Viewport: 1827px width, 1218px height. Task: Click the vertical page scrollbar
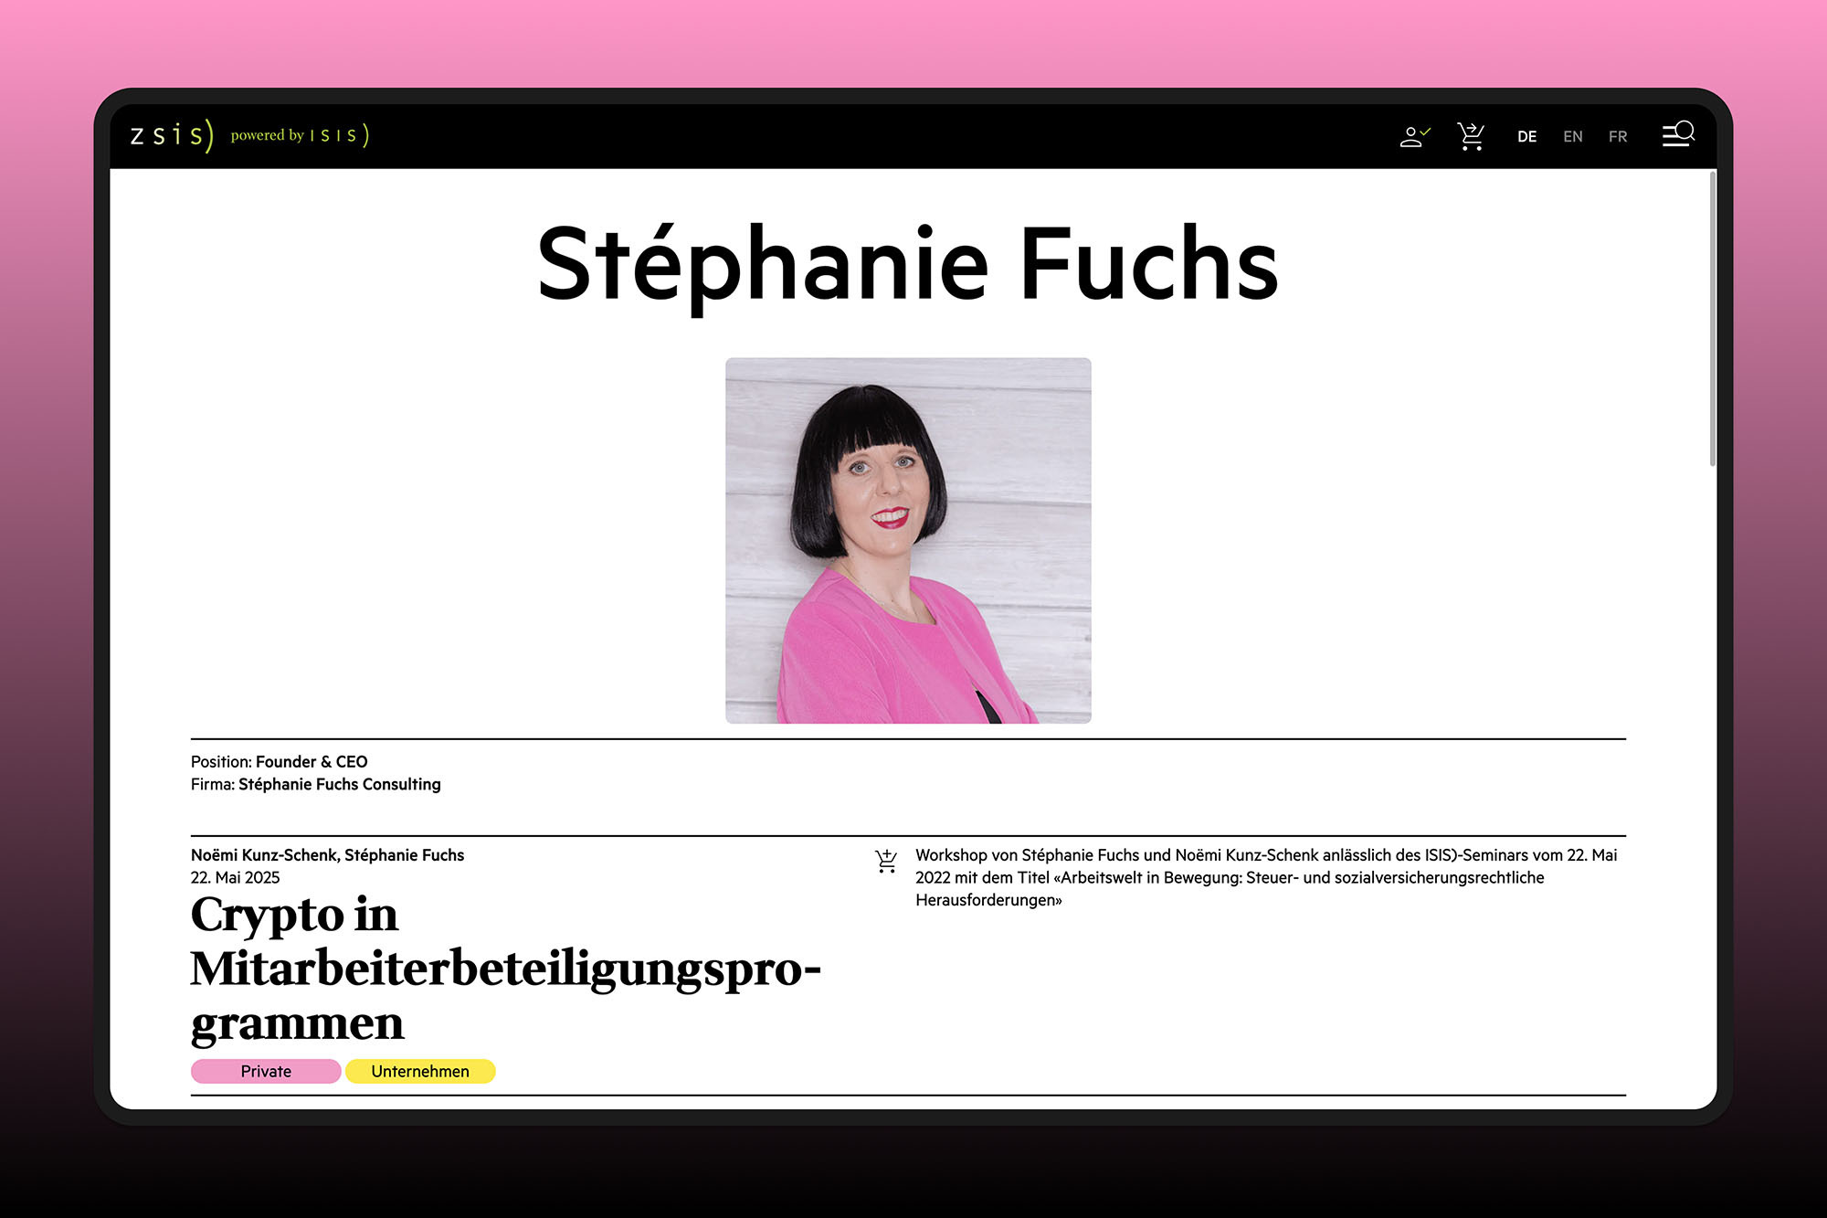[1712, 319]
